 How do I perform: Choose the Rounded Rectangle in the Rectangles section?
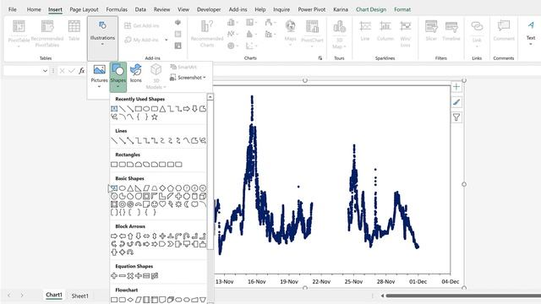122,165
